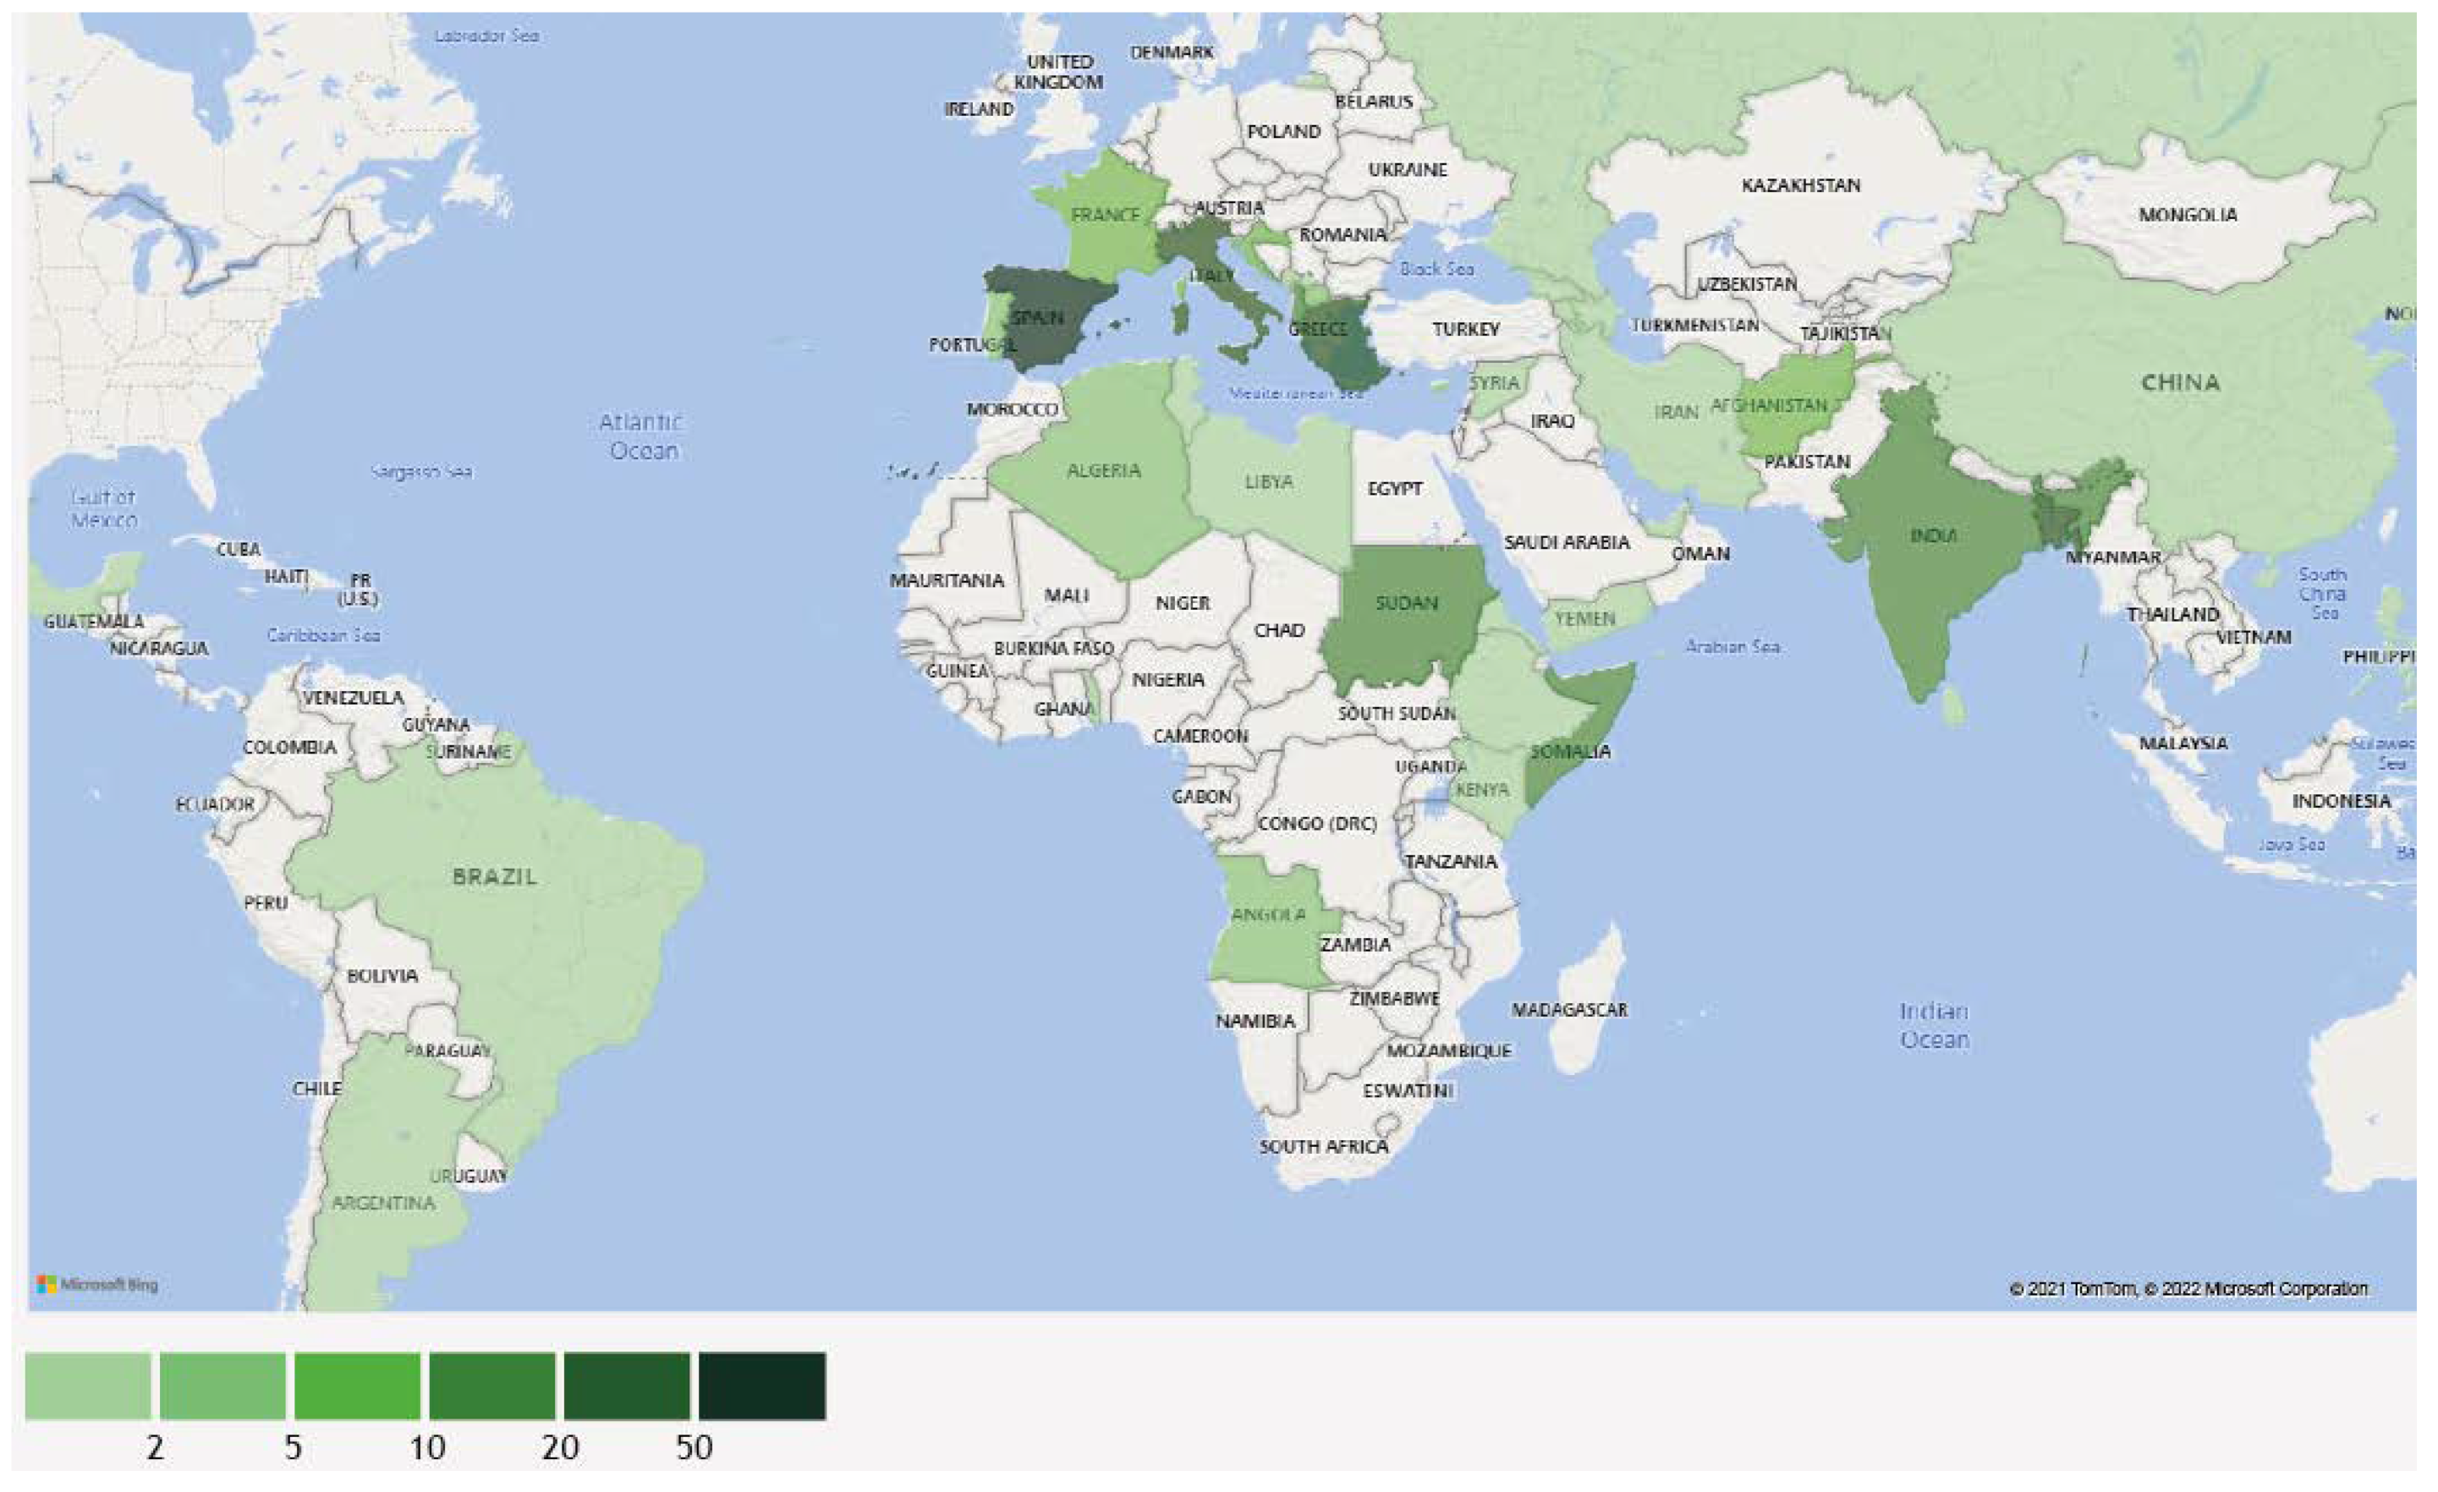
Task: Click the lightest green legend swatch
Action: point(88,1386)
